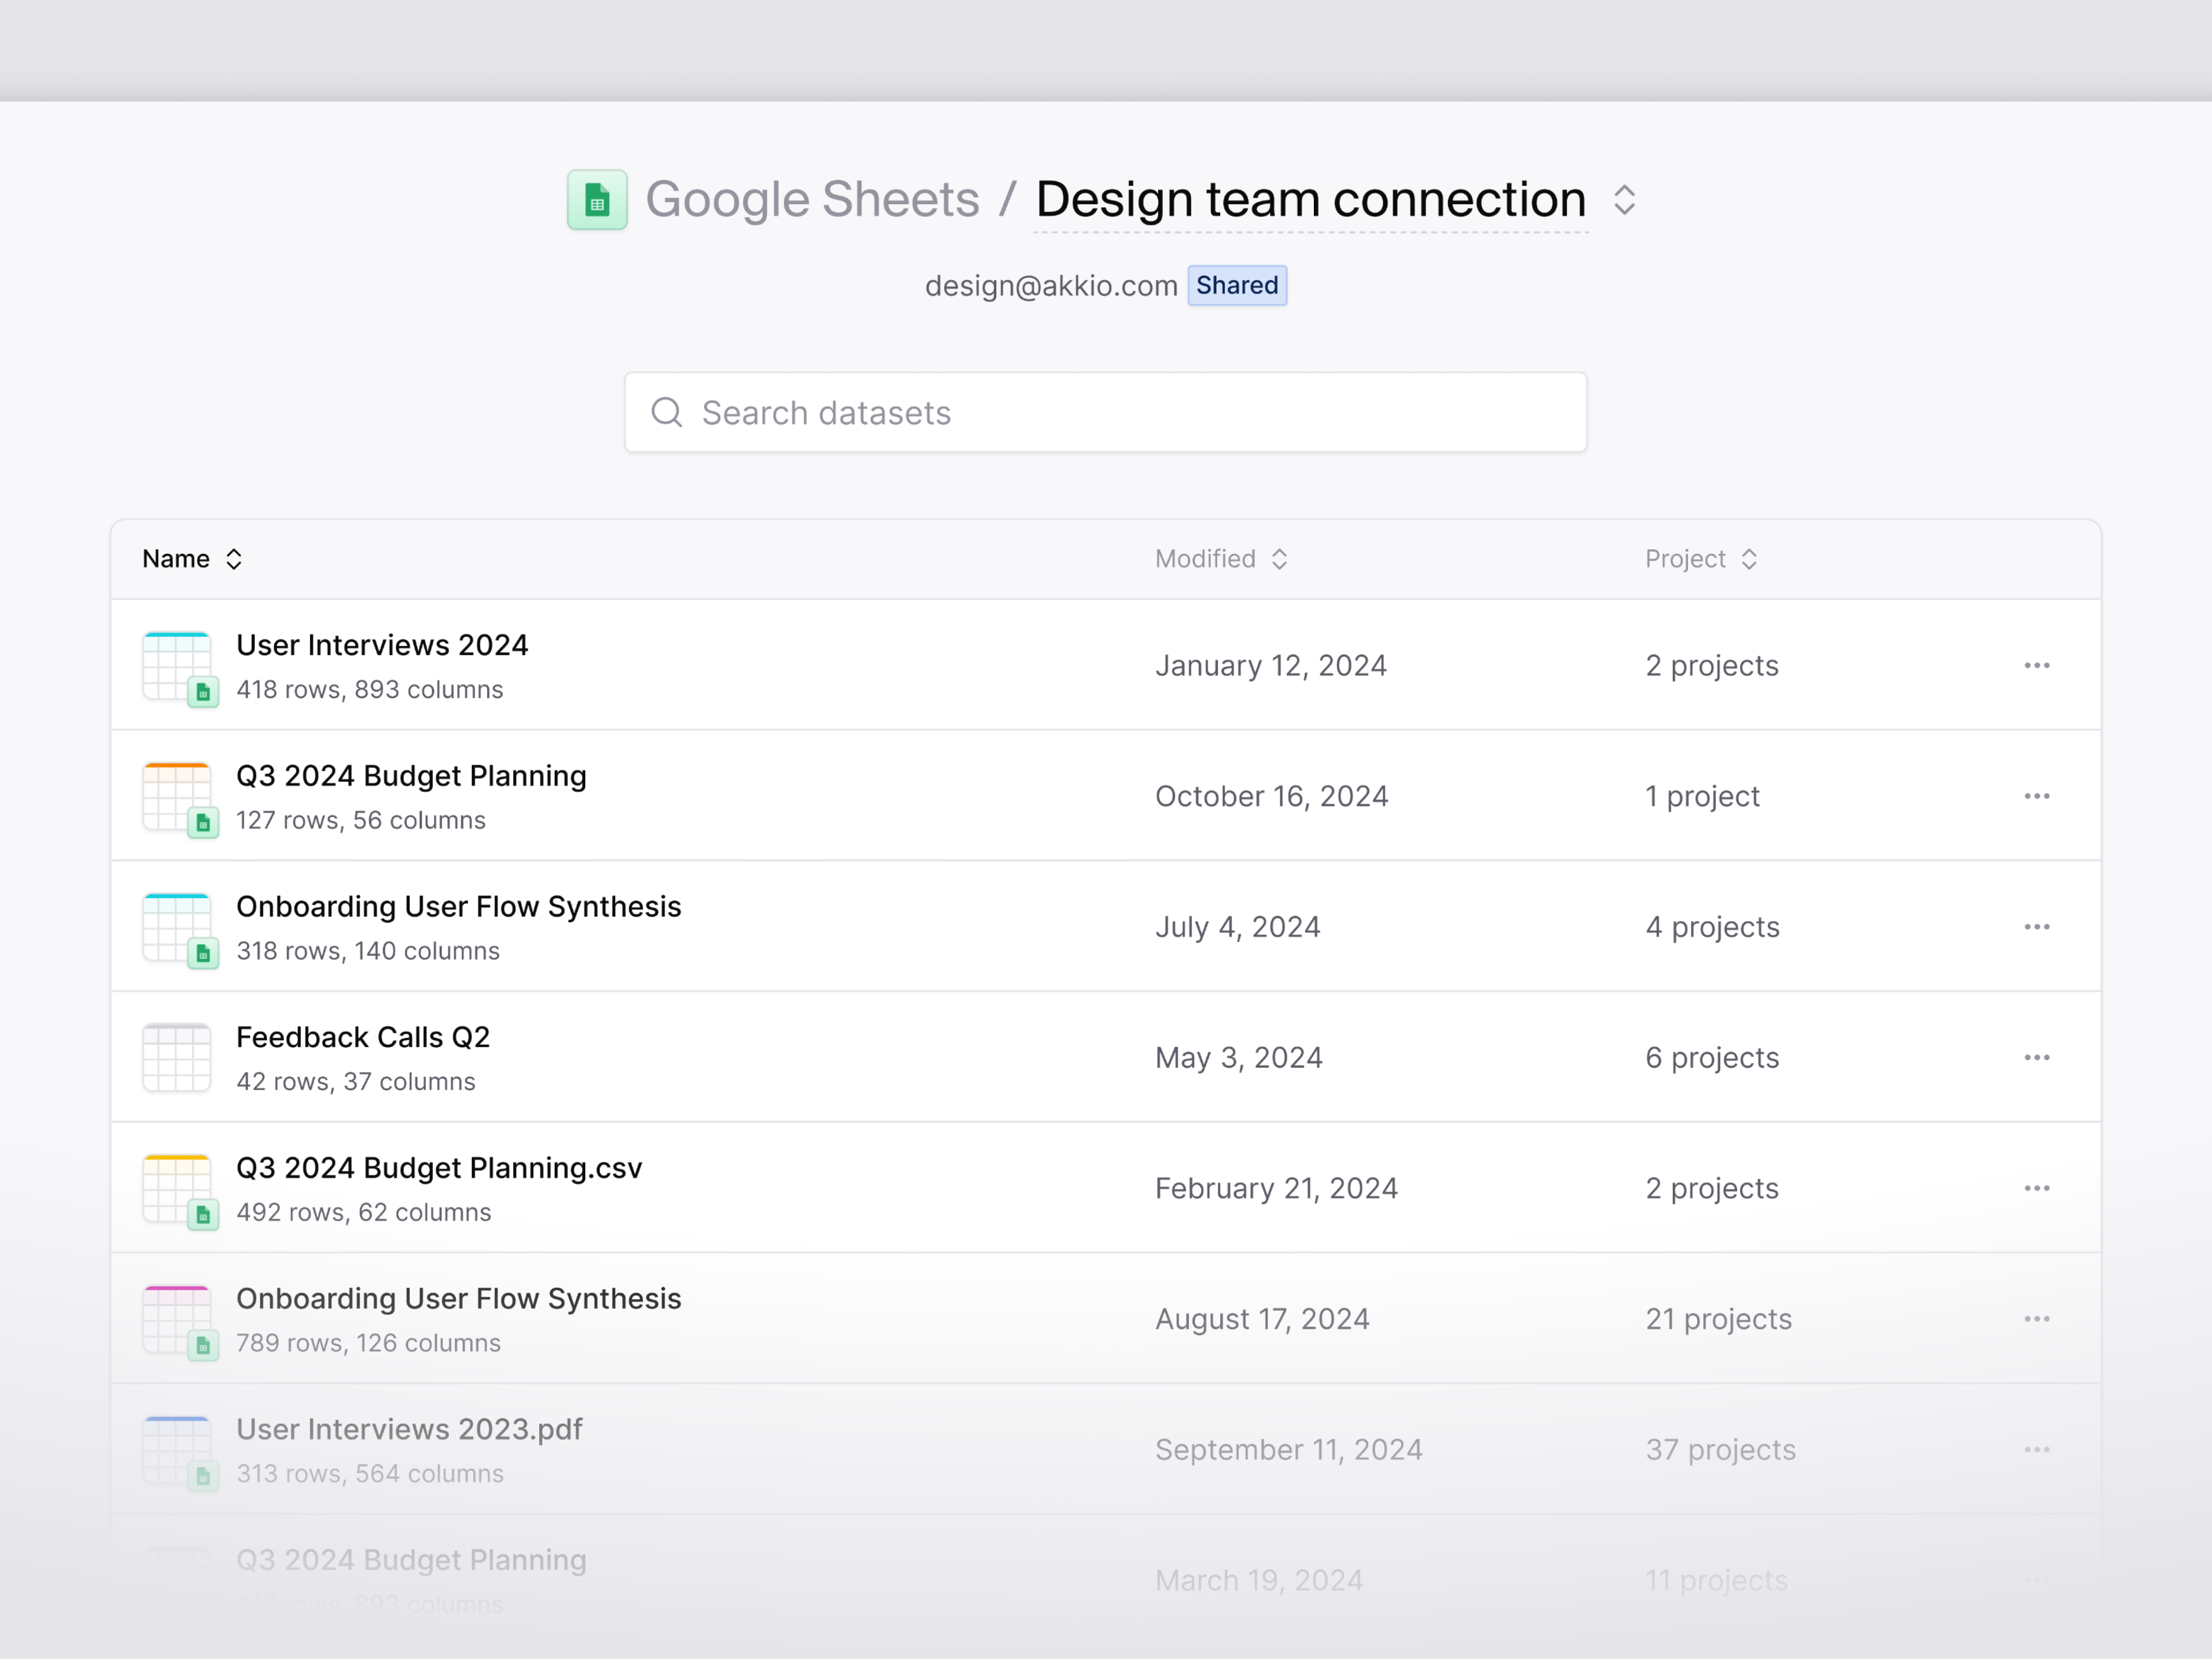
Task: Open more options for Q3 2024 Budget Planning.csv
Action: pos(2036,1189)
